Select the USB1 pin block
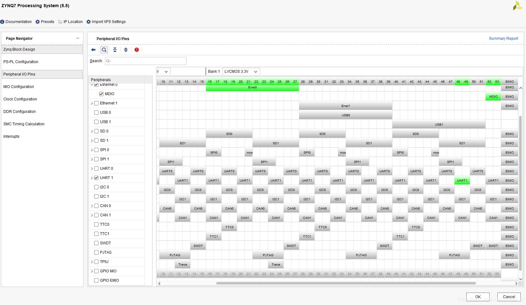This screenshot has height=305, width=526. click(x=439, y=125)
